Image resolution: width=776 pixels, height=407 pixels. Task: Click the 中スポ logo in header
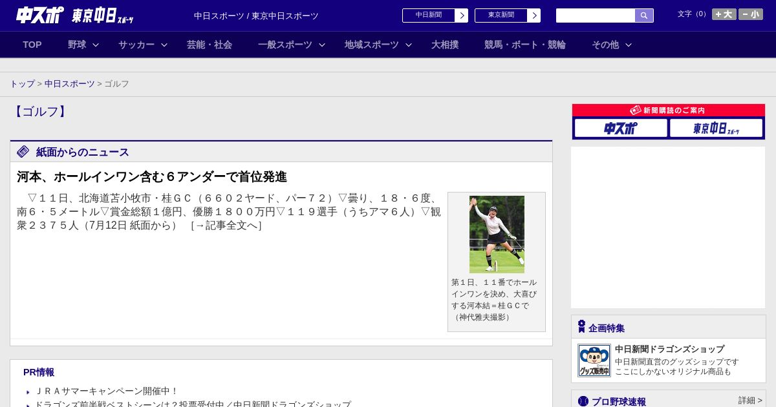click(x=40, y=15)
